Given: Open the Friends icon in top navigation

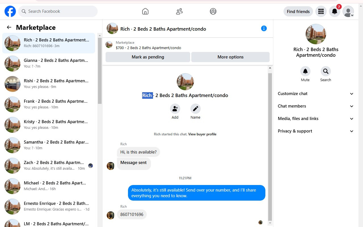Looking at the screenshot, I should [x=179, y=11].
